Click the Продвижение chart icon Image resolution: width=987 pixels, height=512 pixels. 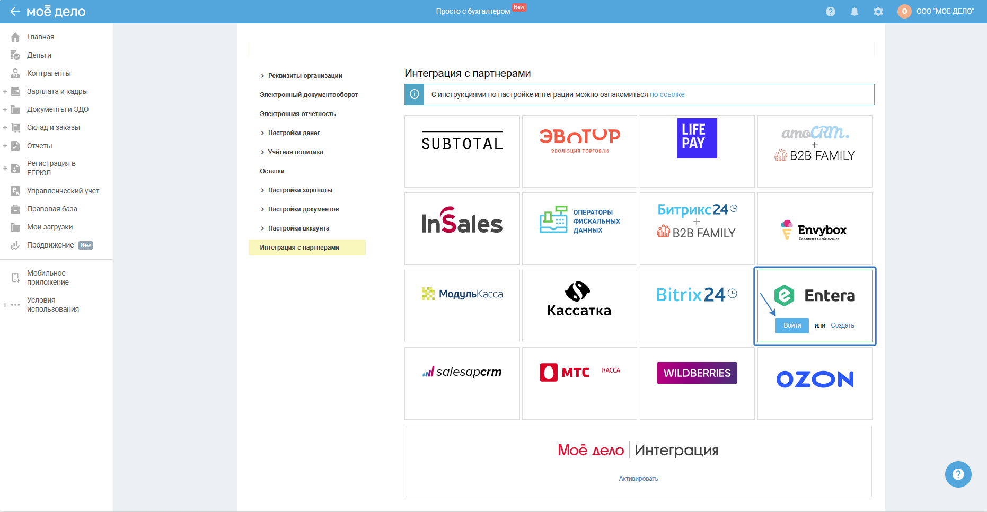click(x=15, y=245)
